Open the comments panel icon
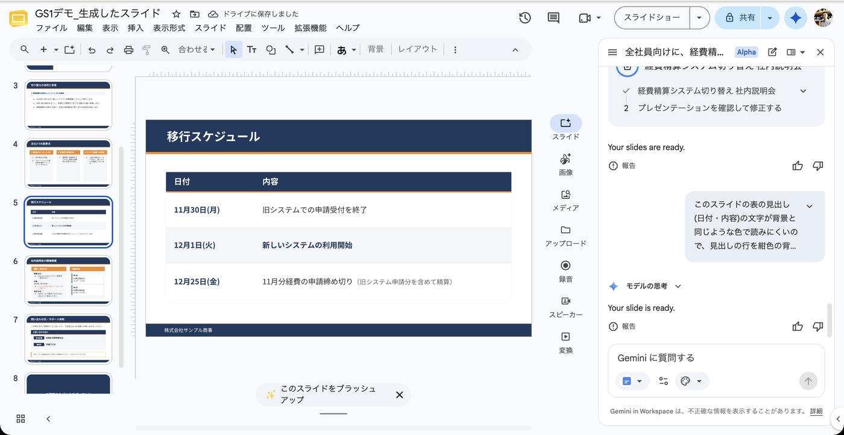 (x=553, y=18)
